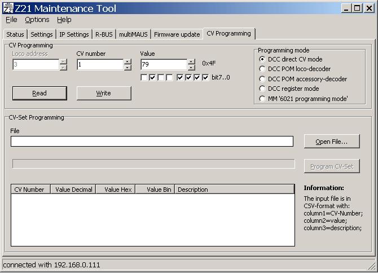Close the Z21 Maintenance Tool window
The height and width of the screenshot is (273, 378).
click(x=369, y=8)
